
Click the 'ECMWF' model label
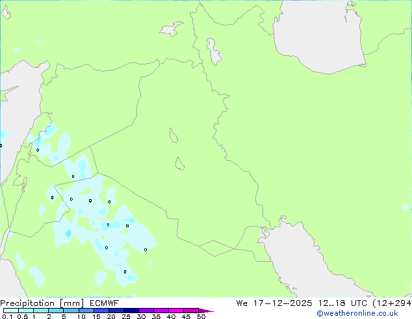tap(105, 303)
